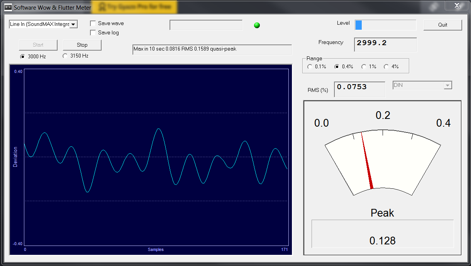471x266 pixels.
Task: Click the cassette app icon in title bar
Action: (8, 7)
